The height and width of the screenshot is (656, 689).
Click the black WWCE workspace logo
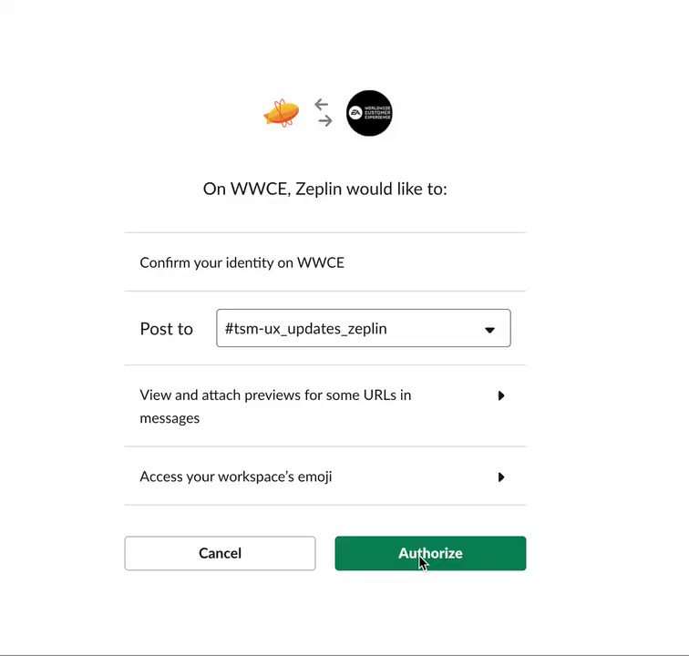coord(369,113)
